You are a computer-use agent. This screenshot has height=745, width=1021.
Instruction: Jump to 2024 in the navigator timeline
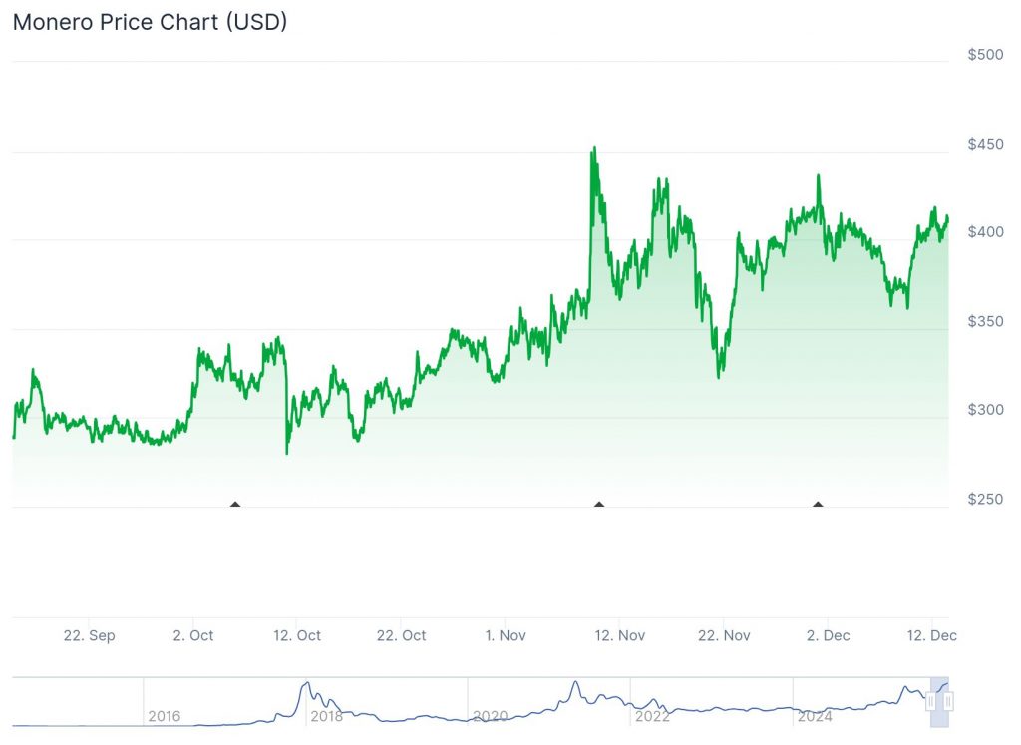point(815,716)
